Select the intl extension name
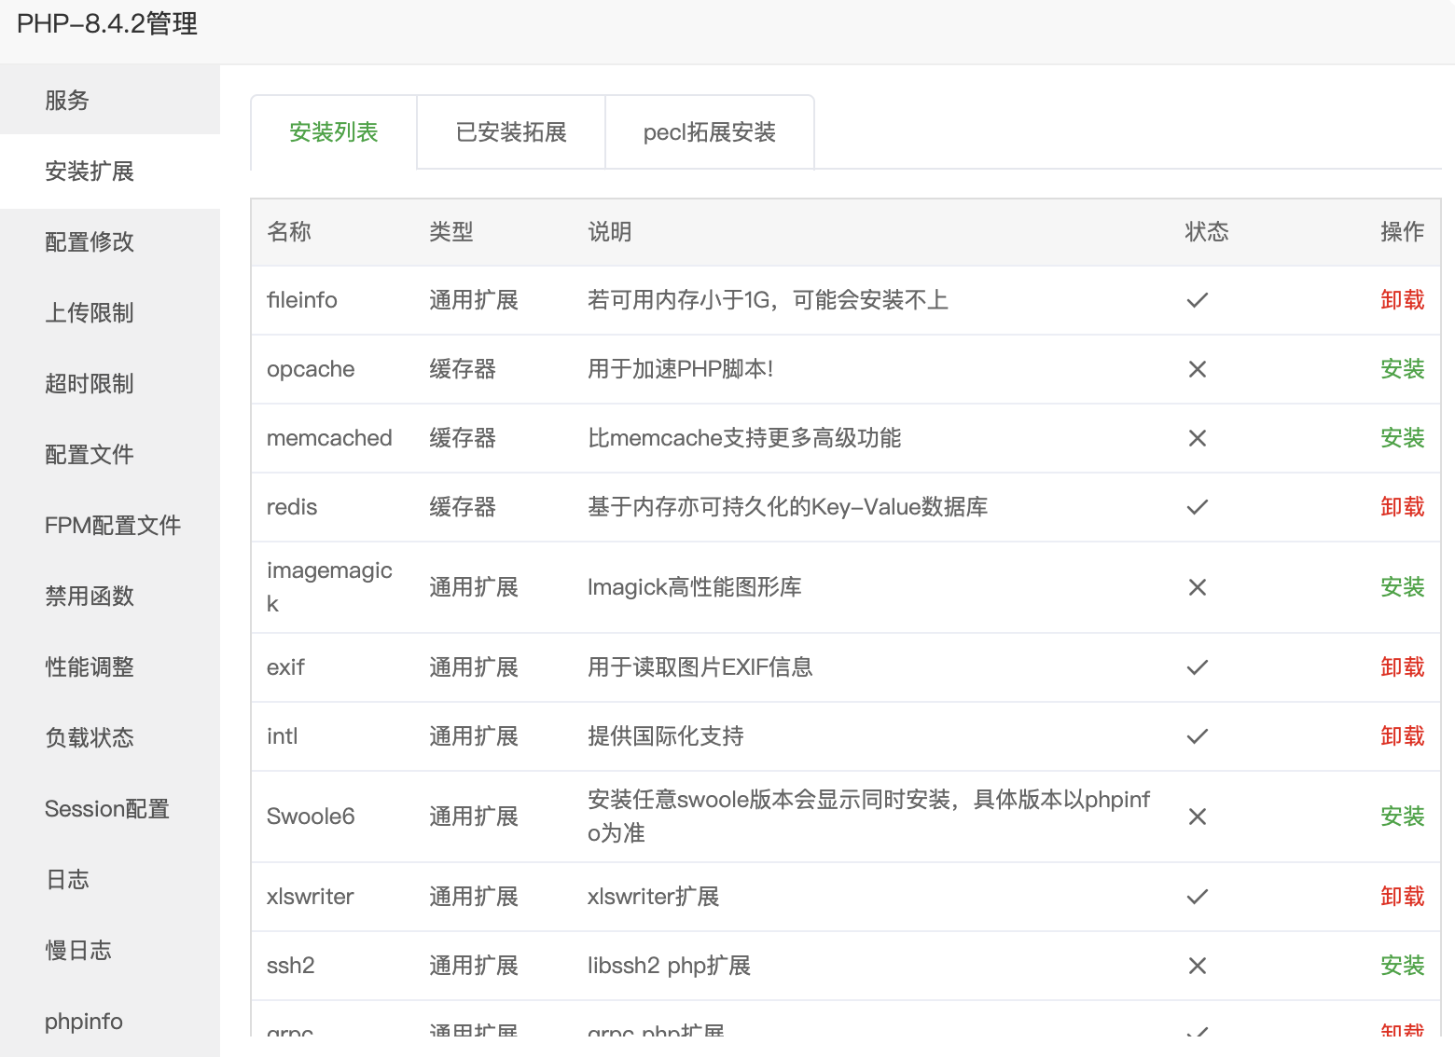The image size is (1455, 1057). 283,736
